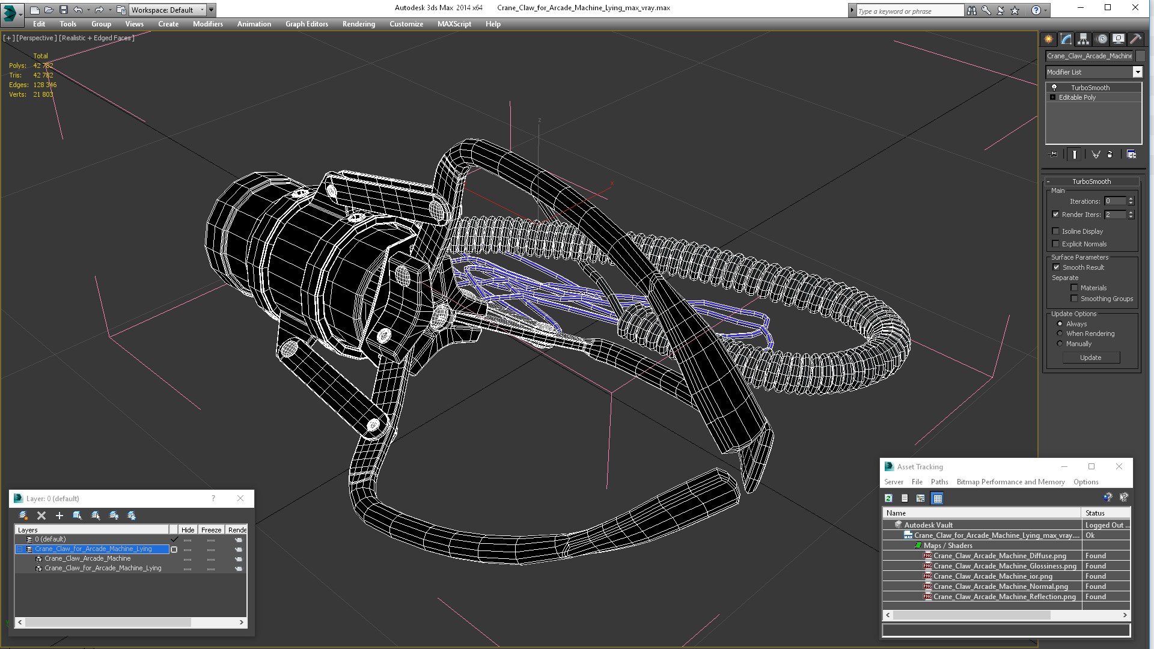Click the Undo arrow icon
1154x649 pixels.
point(78,10)
